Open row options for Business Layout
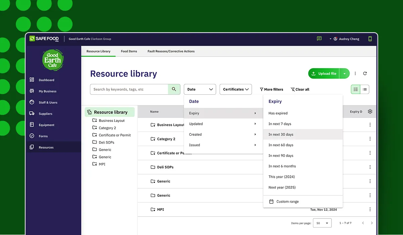The height and width of the screenshot is (235, 403). tap(370, 125)
